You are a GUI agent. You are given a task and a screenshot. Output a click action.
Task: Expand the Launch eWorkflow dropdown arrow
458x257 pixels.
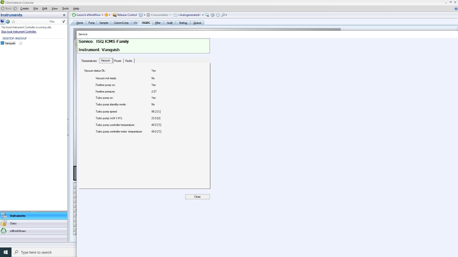coord(102,15)
